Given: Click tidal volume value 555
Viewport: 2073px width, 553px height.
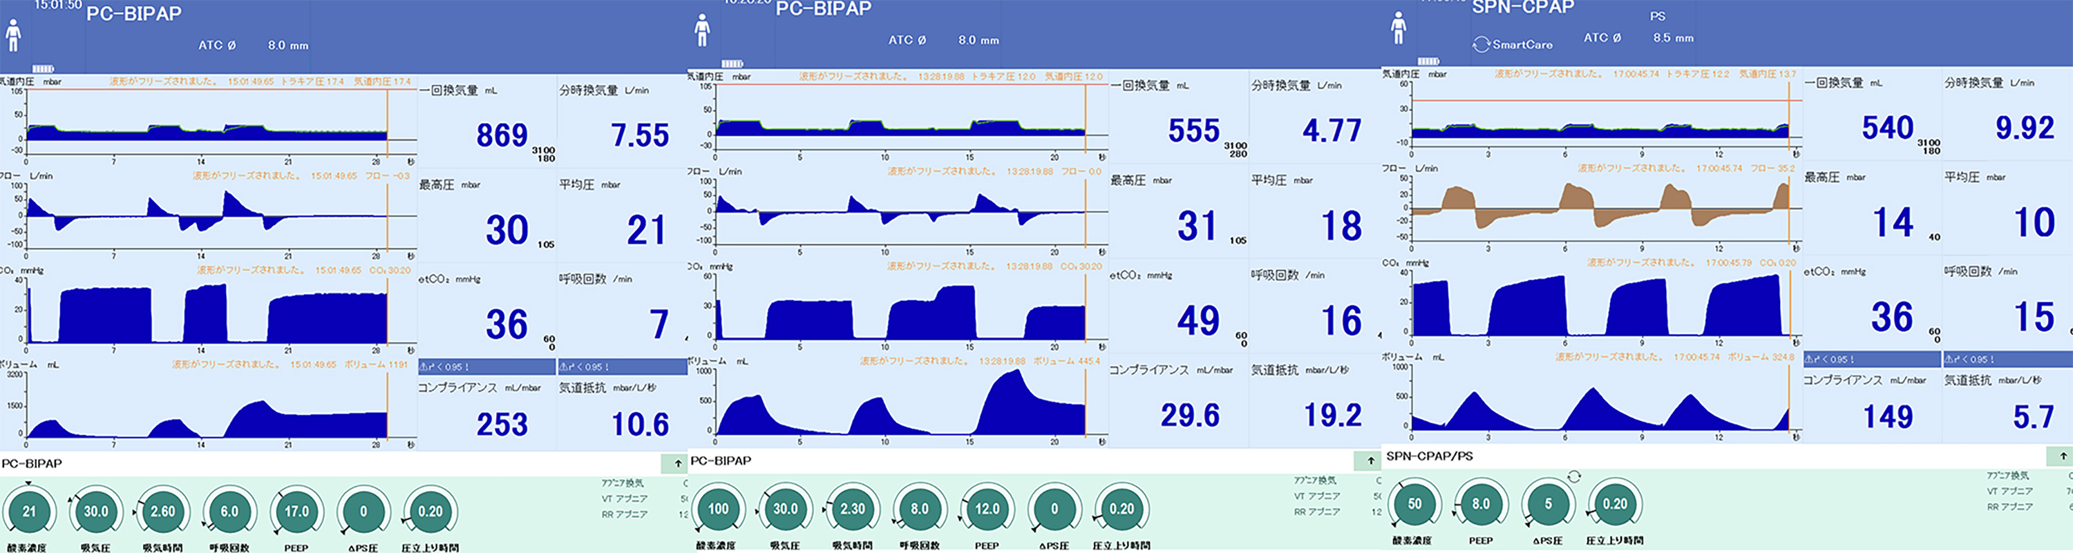Looking at the screenshot, I should [x=1193, y=131].
